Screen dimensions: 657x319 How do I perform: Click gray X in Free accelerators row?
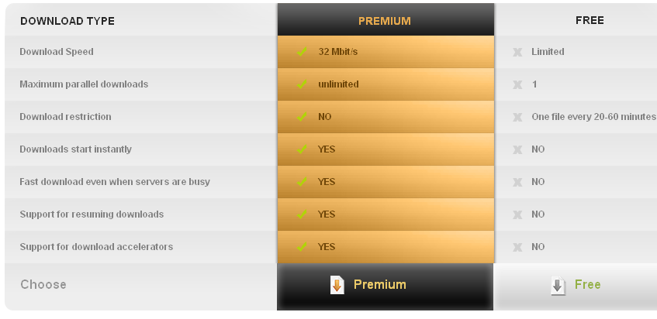(517, 248)
